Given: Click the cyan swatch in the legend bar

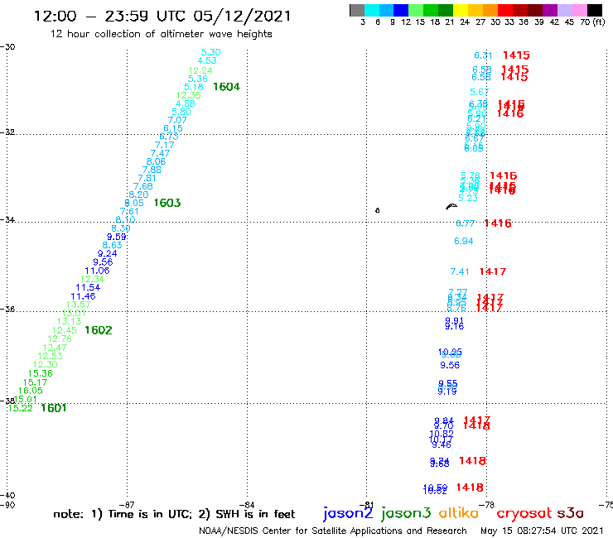Looking at the screenshot, I should coord(371,10).
